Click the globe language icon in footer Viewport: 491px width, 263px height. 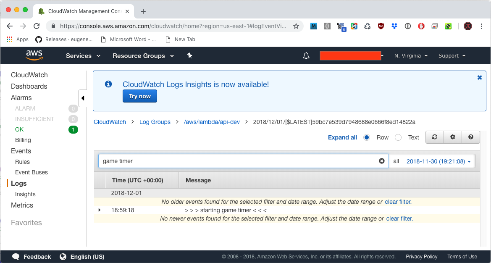pos(63,257)
